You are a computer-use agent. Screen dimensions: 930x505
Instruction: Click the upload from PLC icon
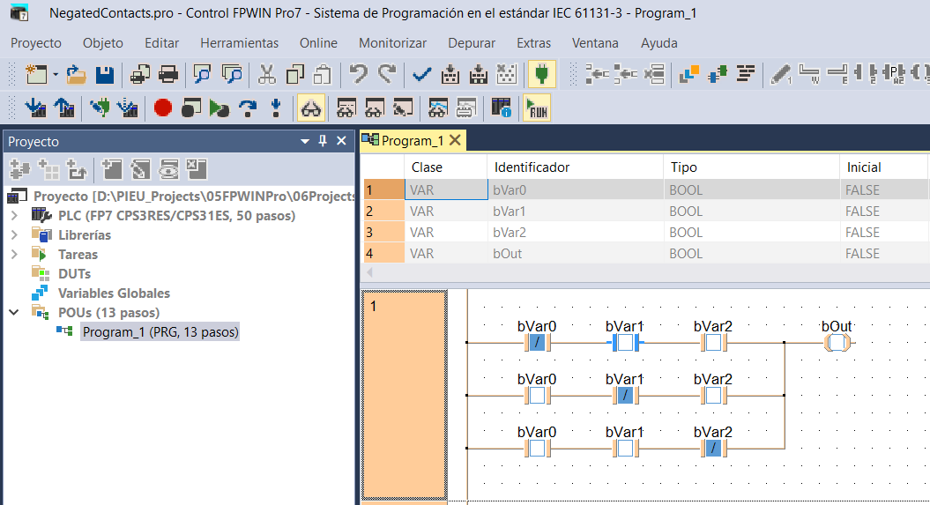64,108
